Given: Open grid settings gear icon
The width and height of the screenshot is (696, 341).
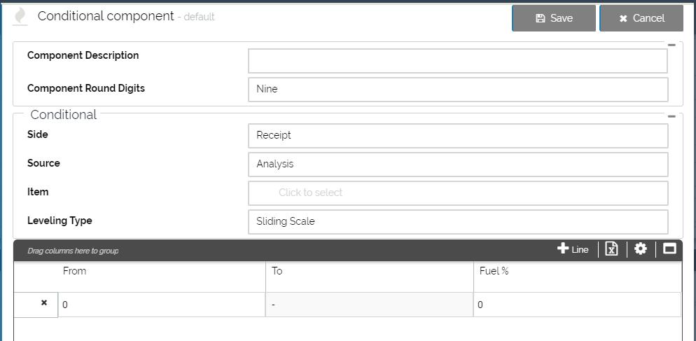Looking at the screenshot, I should pos(640,249).
